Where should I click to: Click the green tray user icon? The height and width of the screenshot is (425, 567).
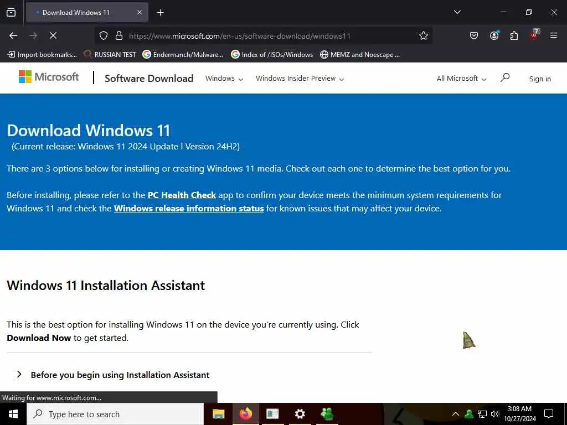[x=469, y=414]
